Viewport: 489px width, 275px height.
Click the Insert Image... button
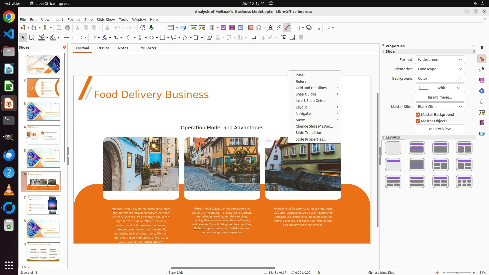click(440, 97)
